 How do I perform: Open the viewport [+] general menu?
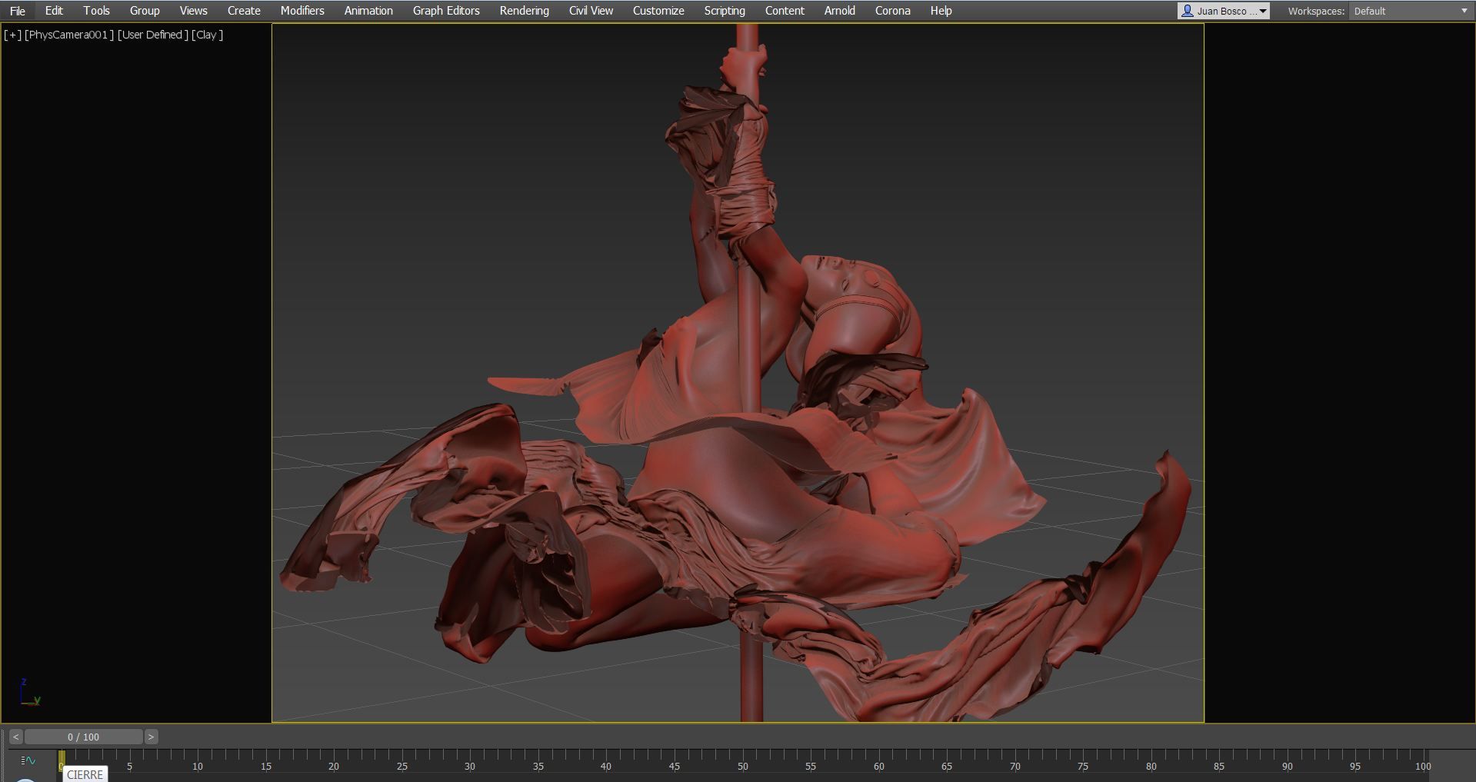[12, 35]
